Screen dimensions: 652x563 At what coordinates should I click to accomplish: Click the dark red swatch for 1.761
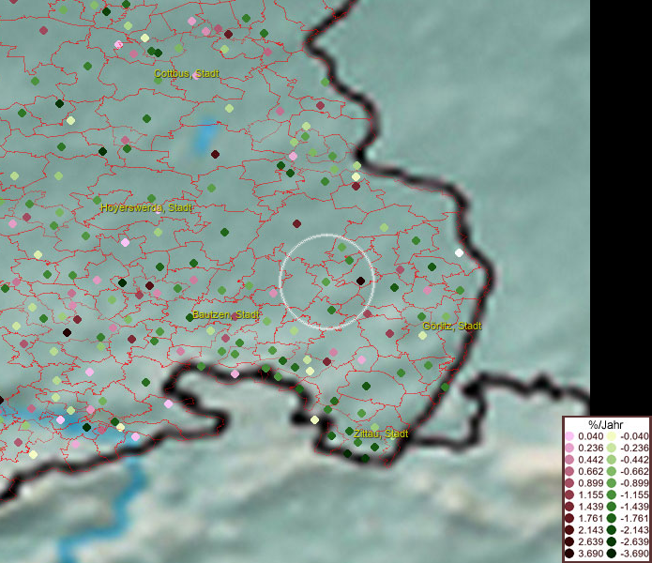[x=569, y=519]
